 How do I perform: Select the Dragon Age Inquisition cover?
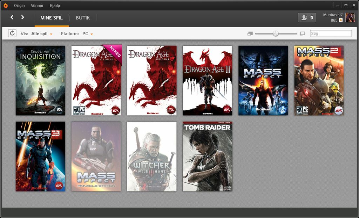coord(40,80)
